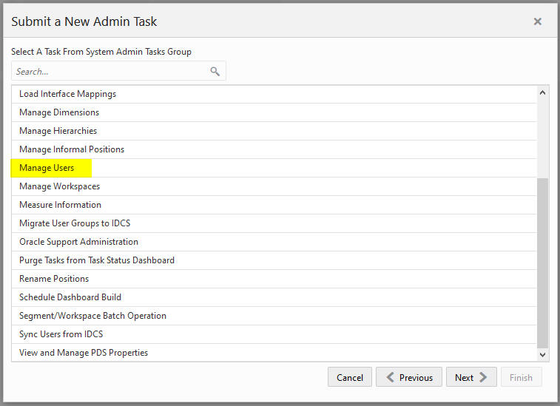
Task: Pick Migrate User Groups to IDCS
Action: click(x=274, y=223)
